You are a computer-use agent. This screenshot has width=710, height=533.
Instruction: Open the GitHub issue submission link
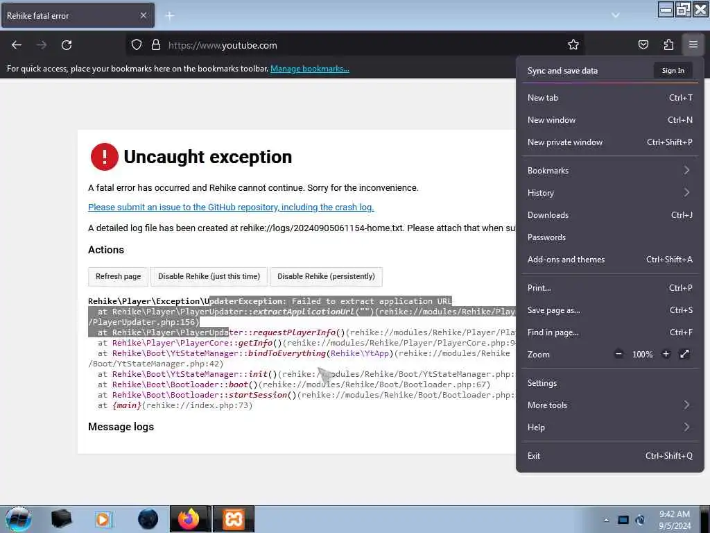coord(231,207)
